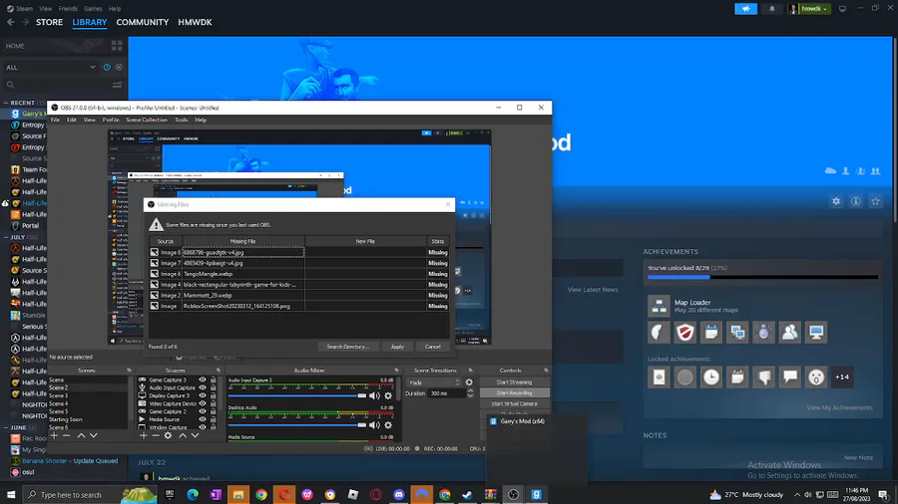Screen dimensions: 898x504
Task: Open game settings gear on Steam game page
Action: pos(836,201)
